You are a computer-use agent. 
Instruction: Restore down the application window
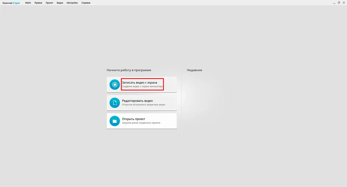(x=339, y=2)
